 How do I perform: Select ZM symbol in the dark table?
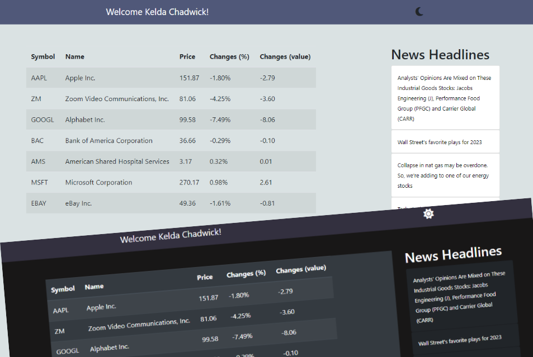[59, 331]
